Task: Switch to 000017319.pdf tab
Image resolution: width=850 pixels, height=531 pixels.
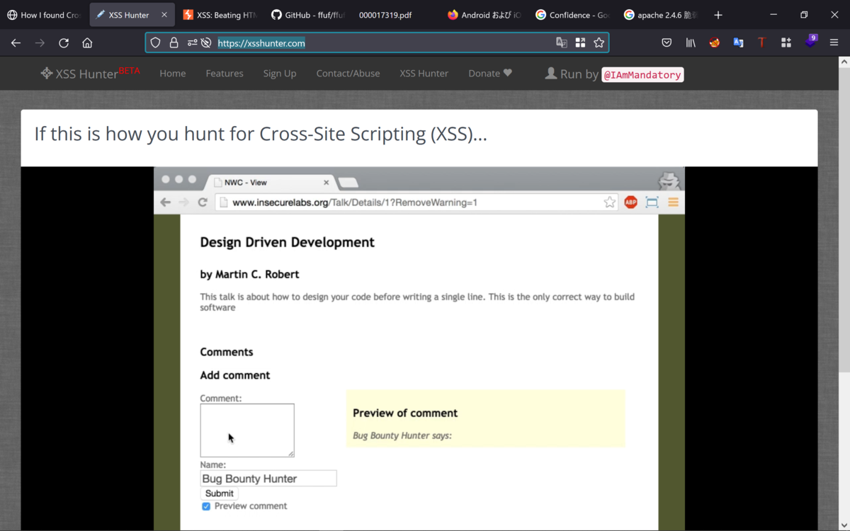Action: click(x=395, y=15)
